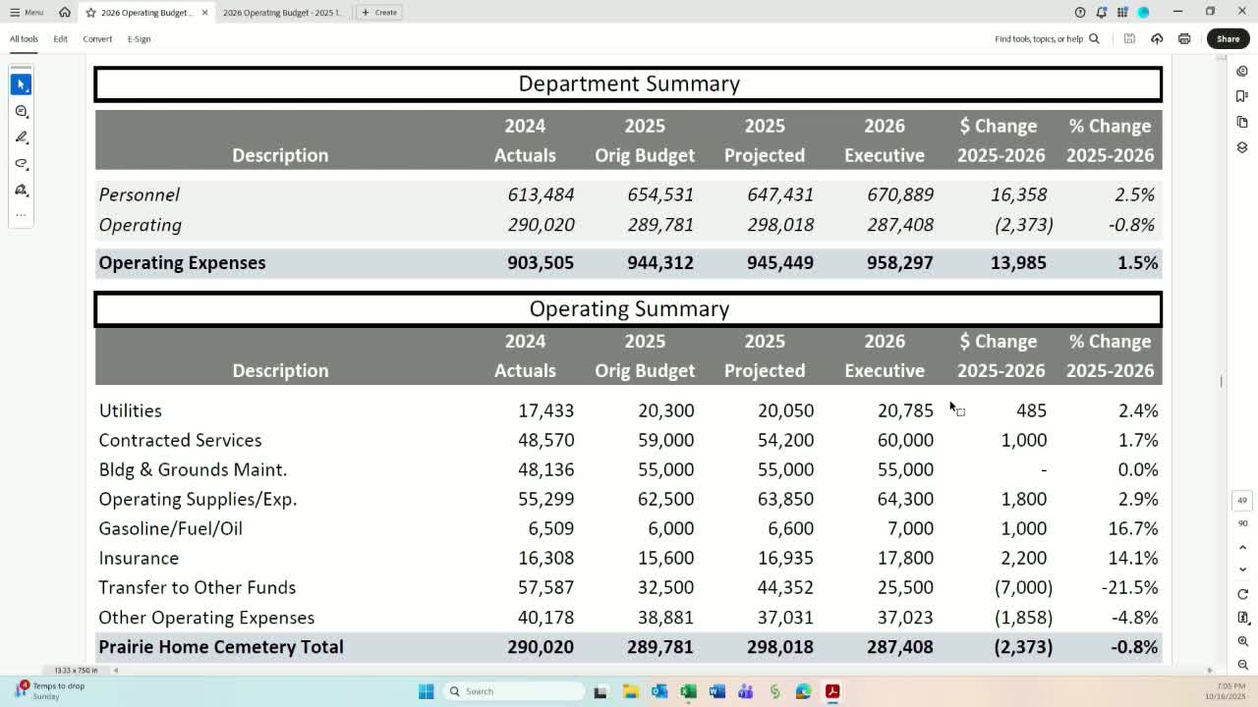Screen dimensions: 1258x707
Task: Print the document using printer icon
Action: 1184,39
